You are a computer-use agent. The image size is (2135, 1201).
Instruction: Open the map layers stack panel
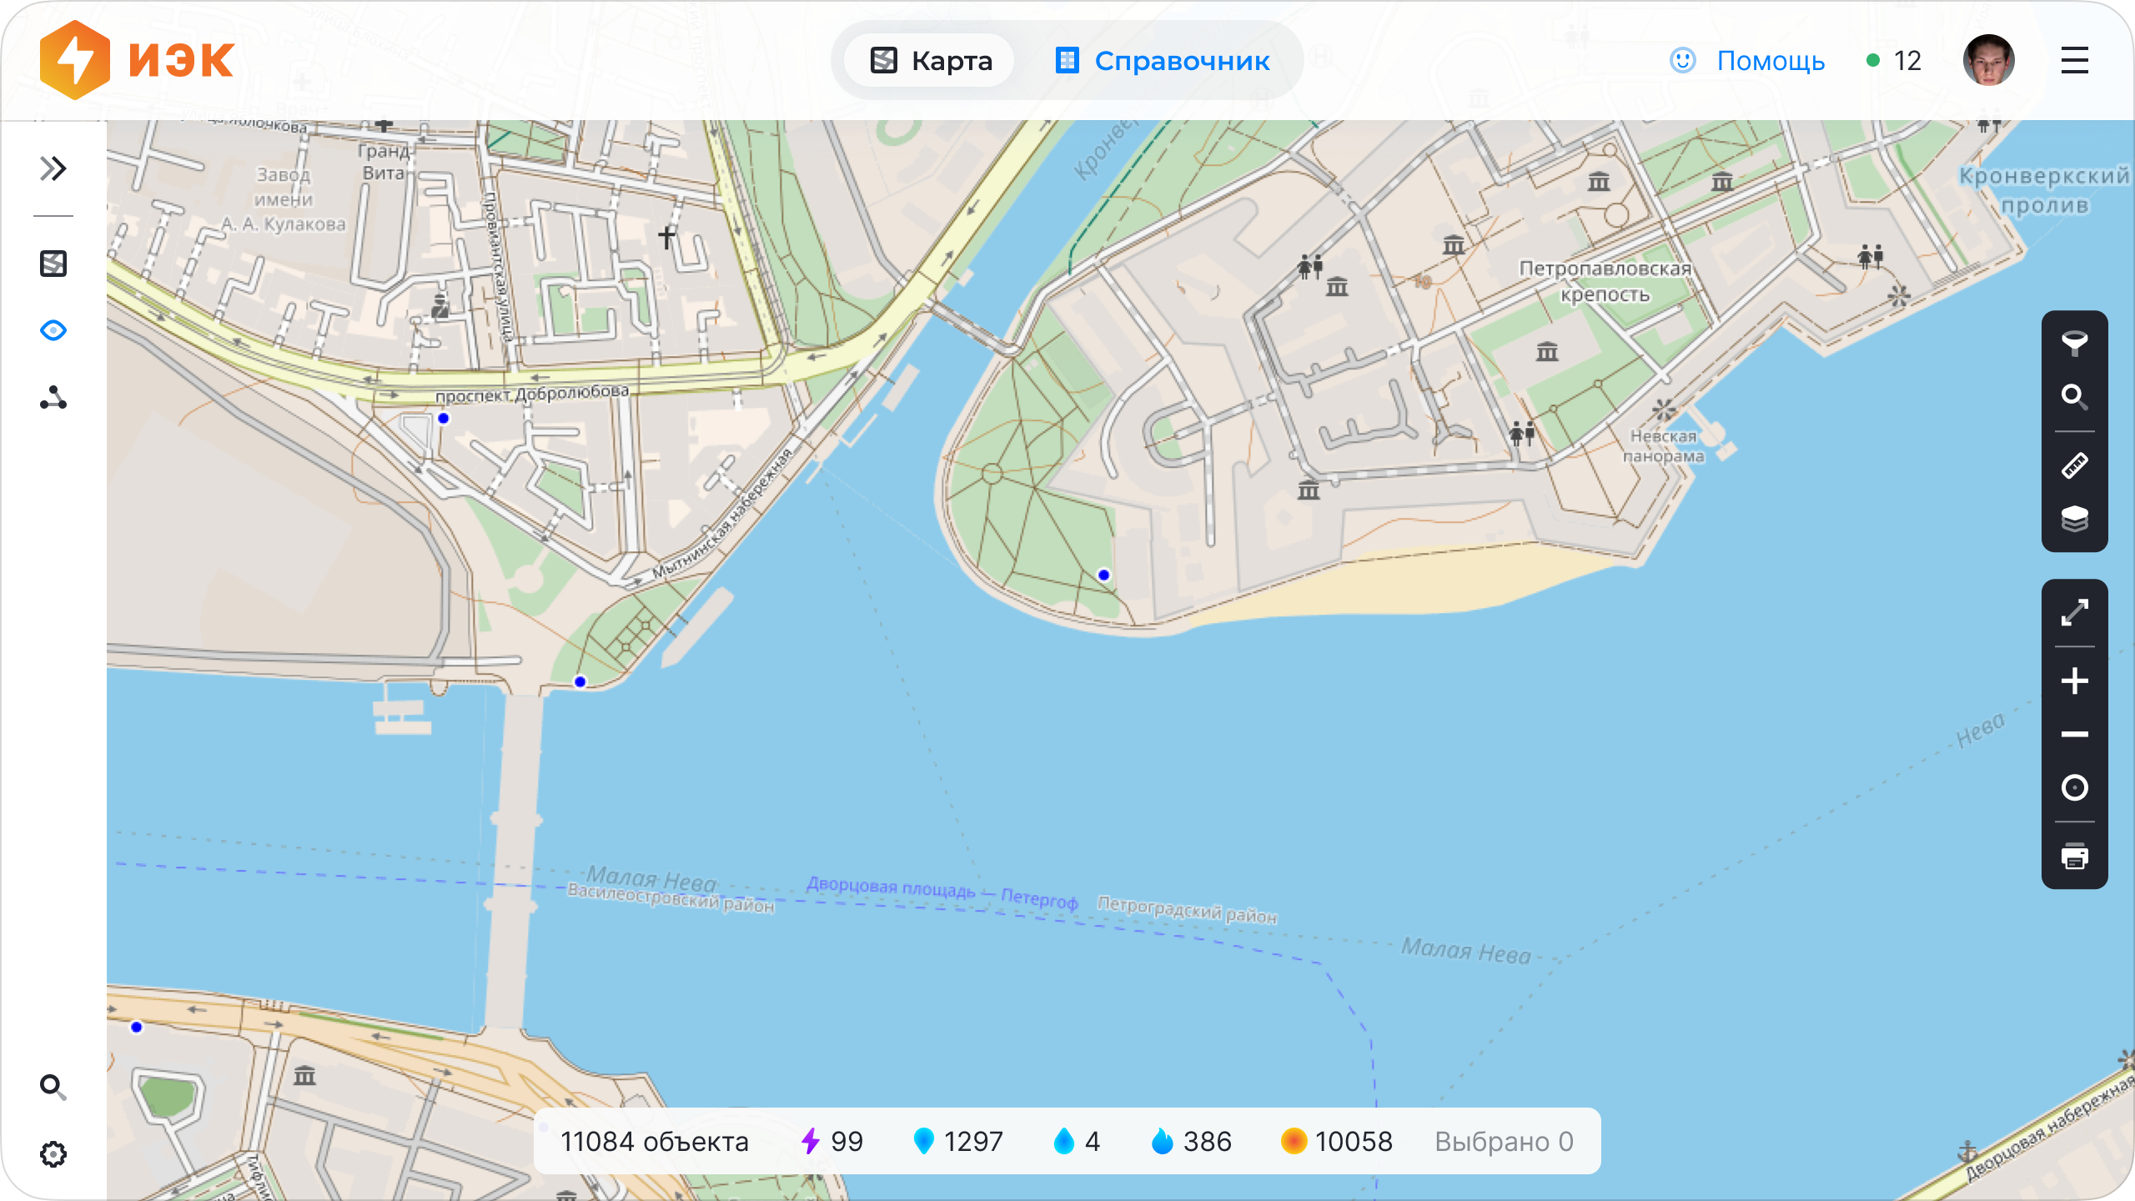click(2074, 519)
